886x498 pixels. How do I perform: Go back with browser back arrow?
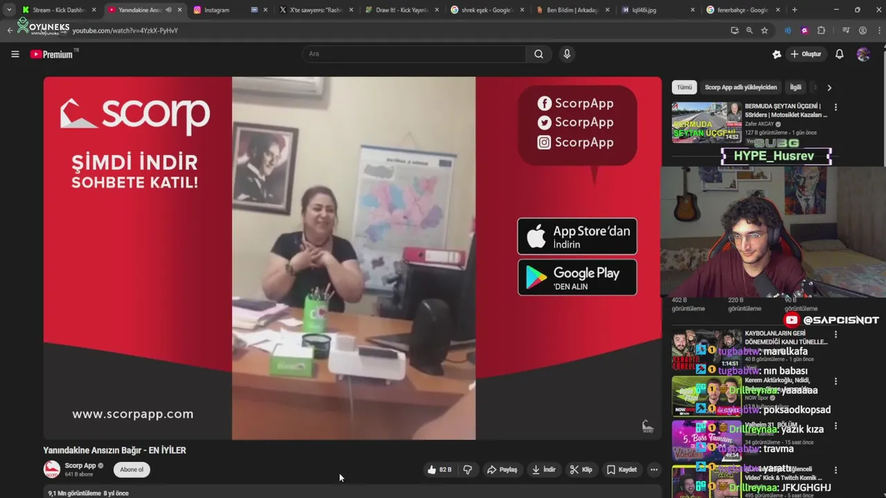pyautogui.click(x=10, y=30)
